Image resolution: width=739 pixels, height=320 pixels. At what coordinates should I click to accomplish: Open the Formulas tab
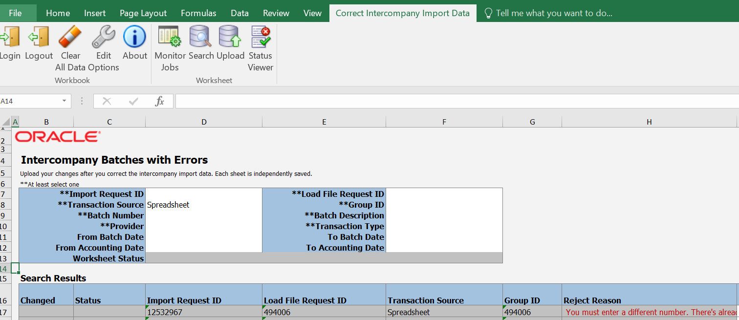click(198, 13)
